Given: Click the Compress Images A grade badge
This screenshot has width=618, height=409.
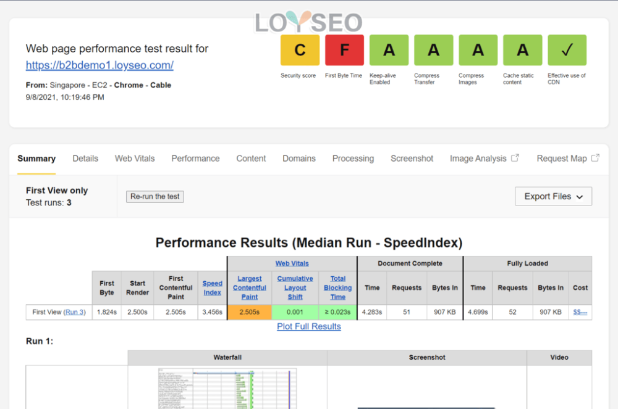Looking at the screenshot, I should point(478,50).
